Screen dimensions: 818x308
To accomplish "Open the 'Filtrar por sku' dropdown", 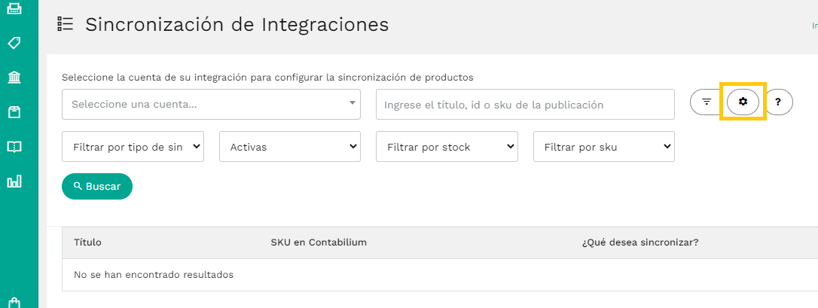I will point(604,147).
